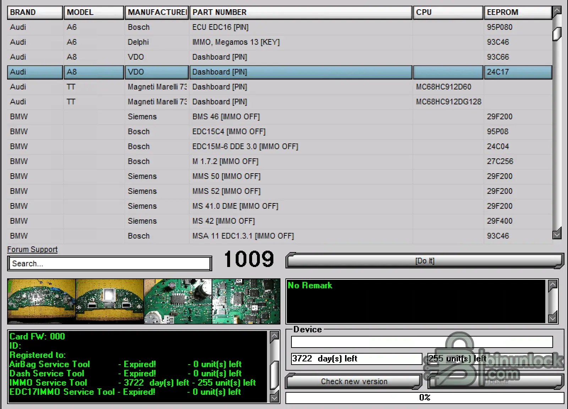The image size is (568, 409).
Task: Sort the table by BRAND header
Action: [x=34, y=12]
